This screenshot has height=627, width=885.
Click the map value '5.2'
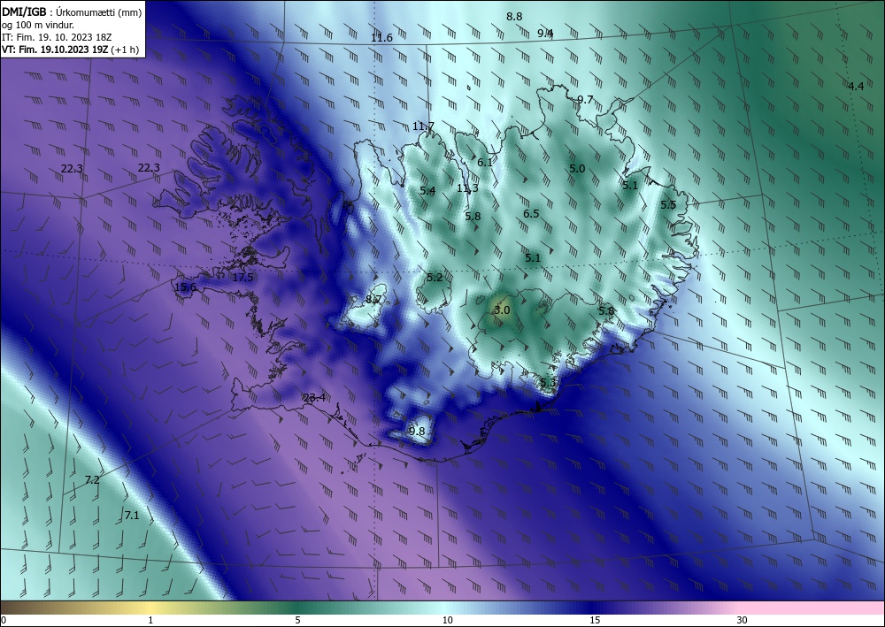coord(435,277)
